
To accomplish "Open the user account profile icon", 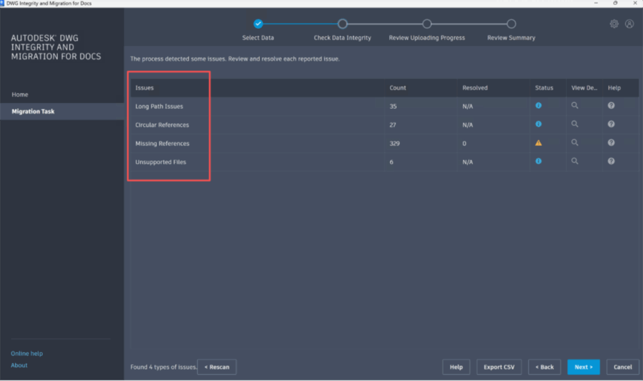I will (629, 24).
